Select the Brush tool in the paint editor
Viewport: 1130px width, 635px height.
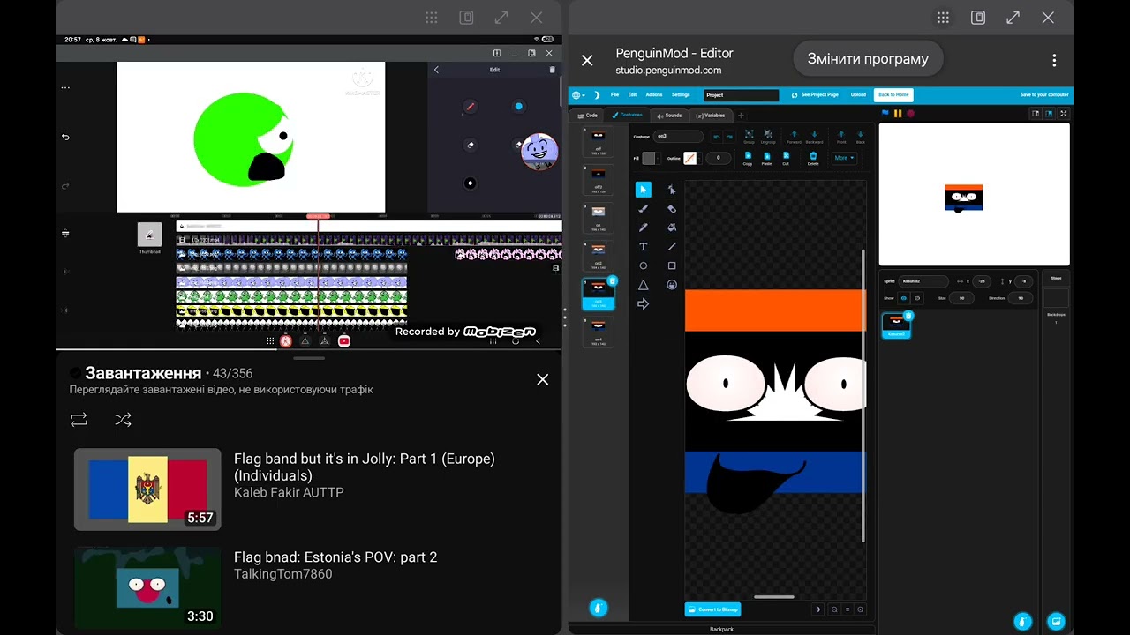[x=644, y=208]
